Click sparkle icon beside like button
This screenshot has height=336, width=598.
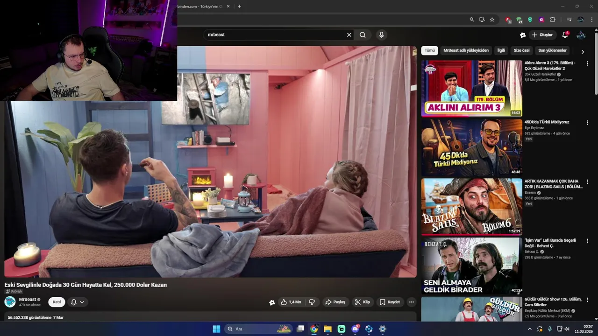coord(272,302)
